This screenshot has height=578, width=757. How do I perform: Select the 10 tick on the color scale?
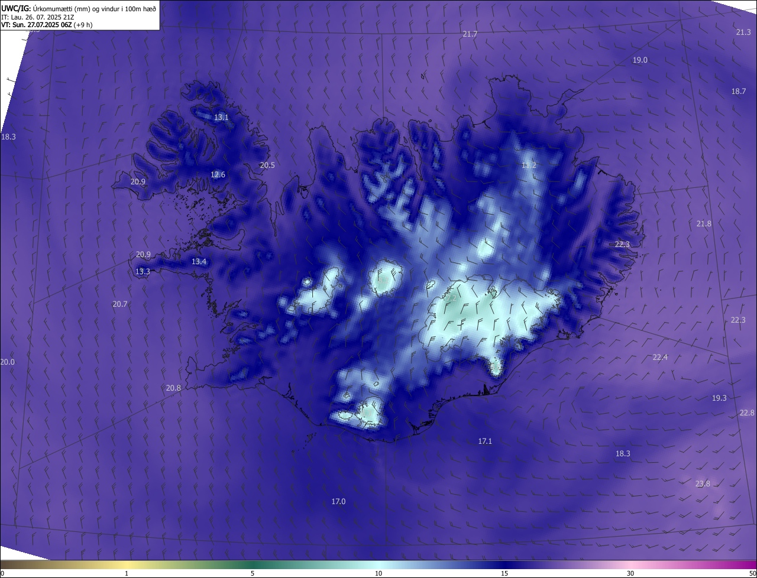[378, 573]
